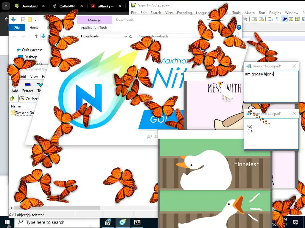The width and height of the screenshot is (305, 228).
Task: Switch to the CollabVM browser tab
Action: [67, 6]
